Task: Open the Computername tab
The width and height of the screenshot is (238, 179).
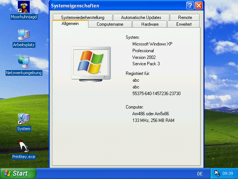Action: (110, 24)
